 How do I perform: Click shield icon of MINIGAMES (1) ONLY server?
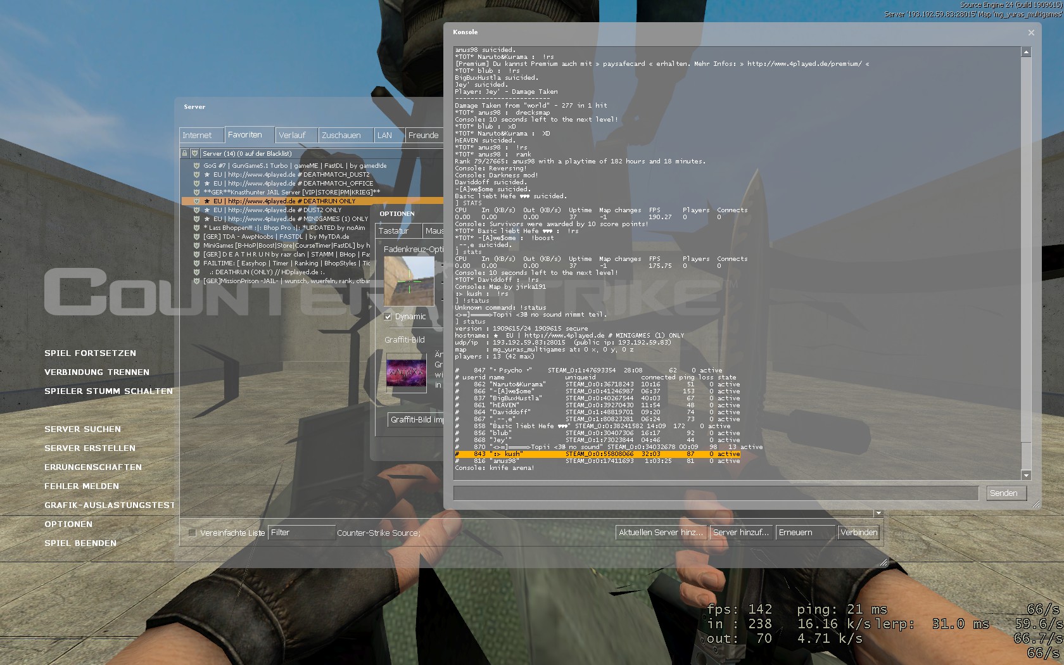pyautogui.click(x=196, y=218)
